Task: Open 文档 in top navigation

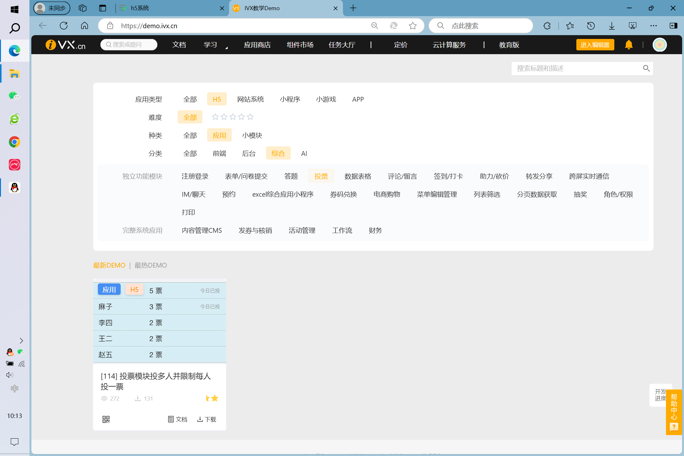Action: [179, 45]
